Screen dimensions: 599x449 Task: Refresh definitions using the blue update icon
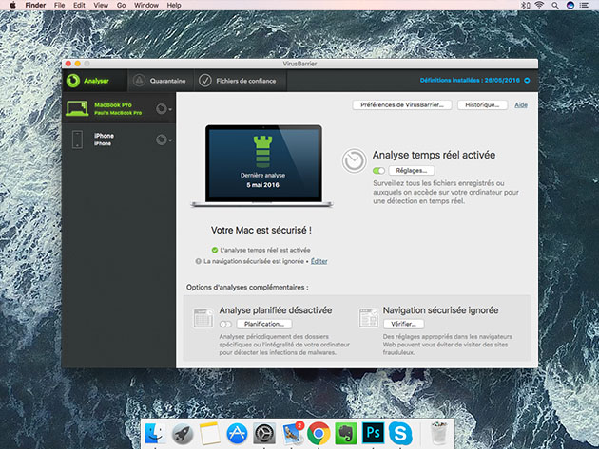click(x=527, y=80)
